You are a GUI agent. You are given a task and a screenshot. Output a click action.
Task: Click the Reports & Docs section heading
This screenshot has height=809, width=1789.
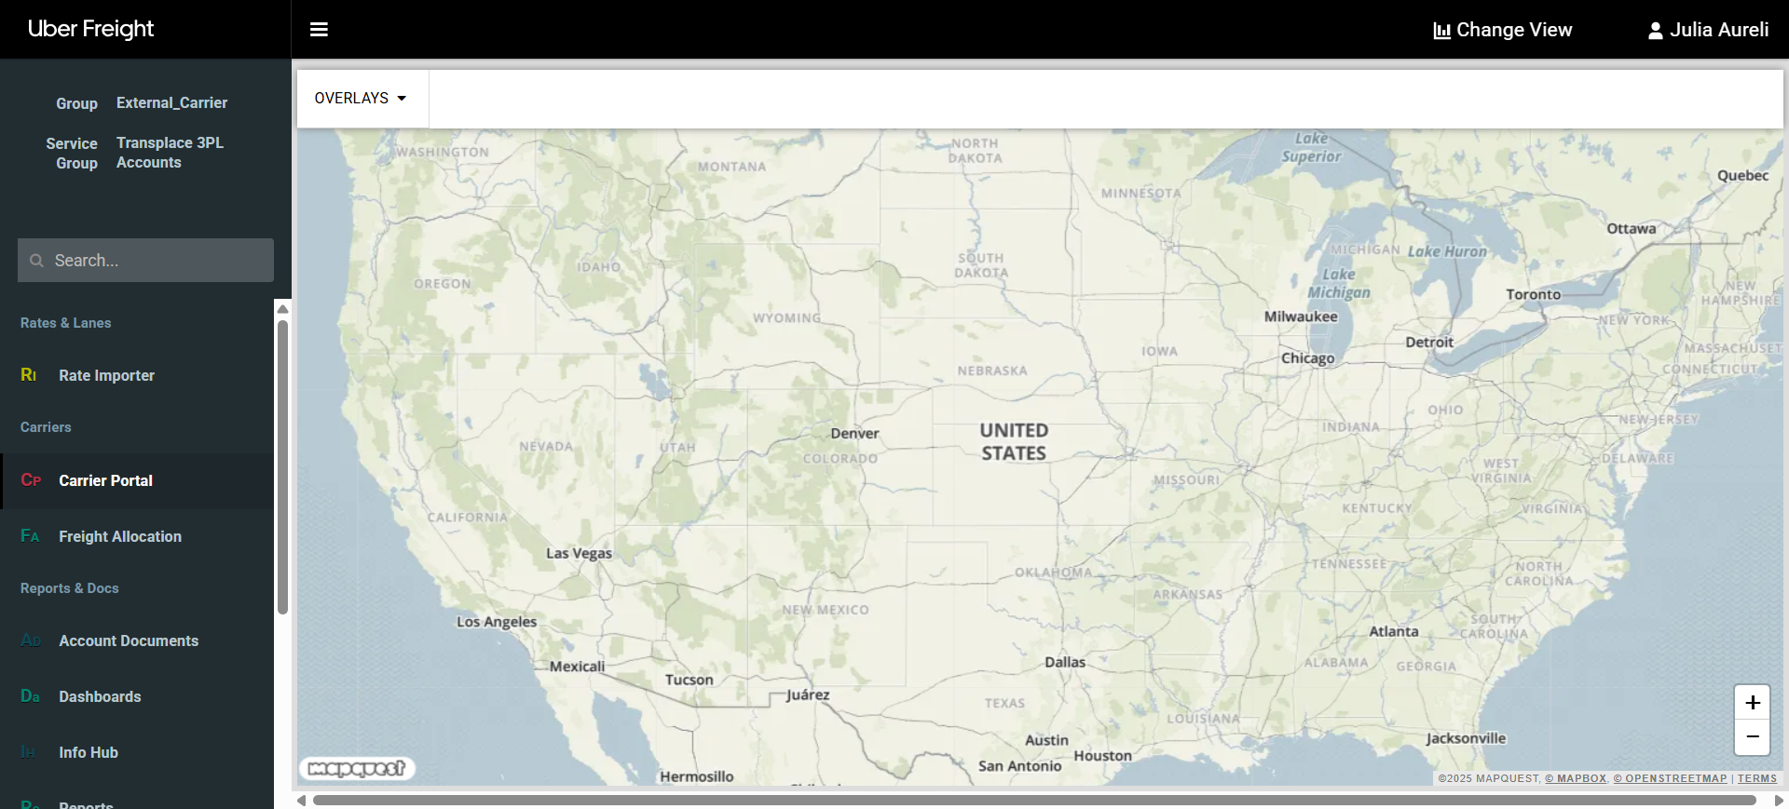69,588
